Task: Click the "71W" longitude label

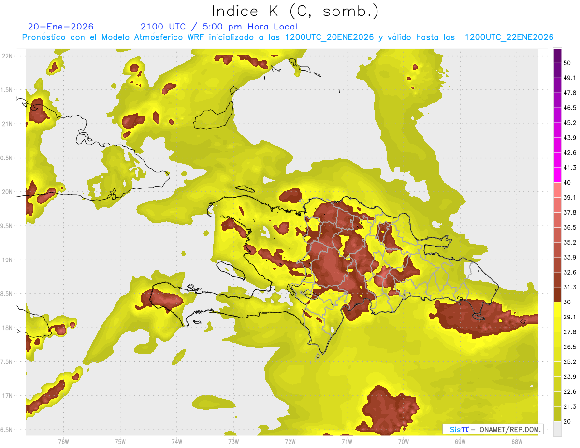Action: [x=347, y=442]
